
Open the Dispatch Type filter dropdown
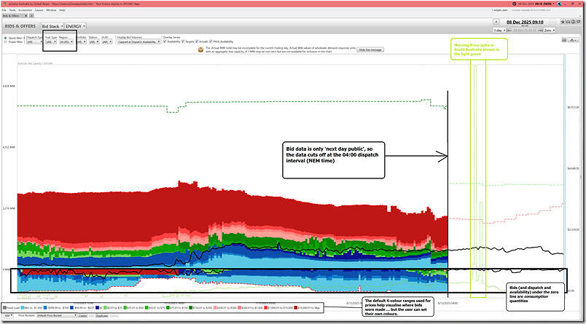pos(34,42)
